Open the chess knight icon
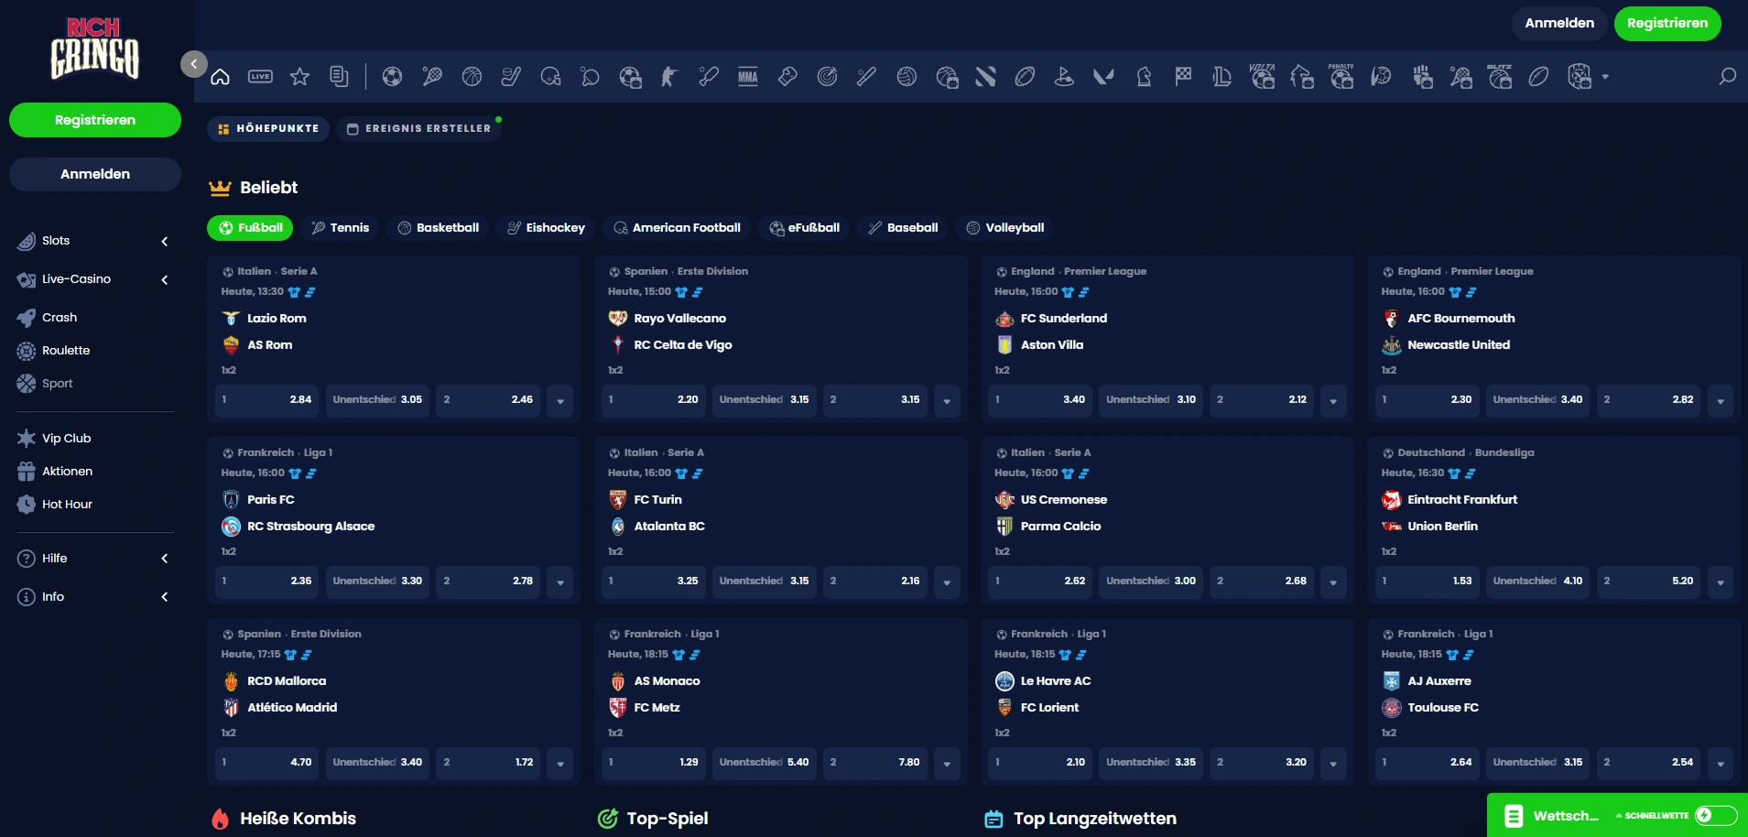The width and height of the screenshot is (1748, 837). (x=1144, y=77)
